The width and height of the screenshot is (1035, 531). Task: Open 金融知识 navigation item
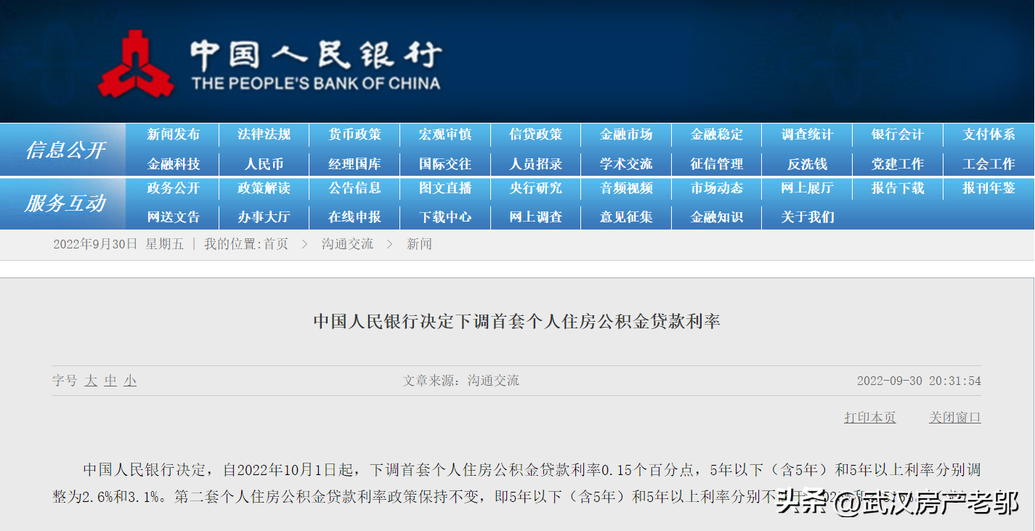(x=717, y=217)
